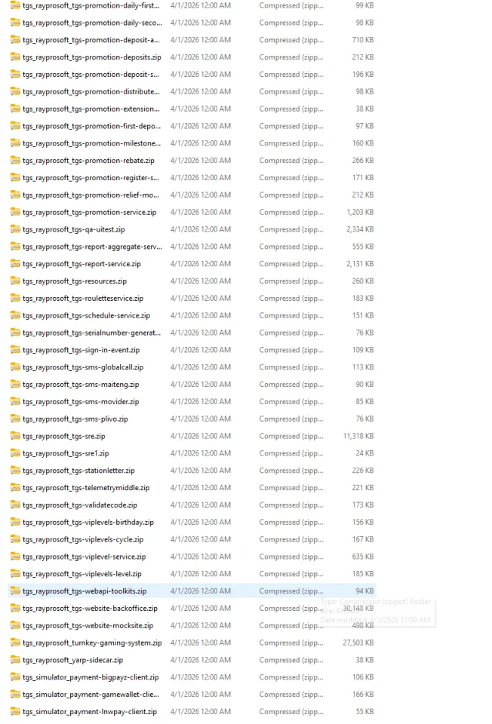Click the 266 KB size cell
492x724 pixels.
[x=363, y=161]
